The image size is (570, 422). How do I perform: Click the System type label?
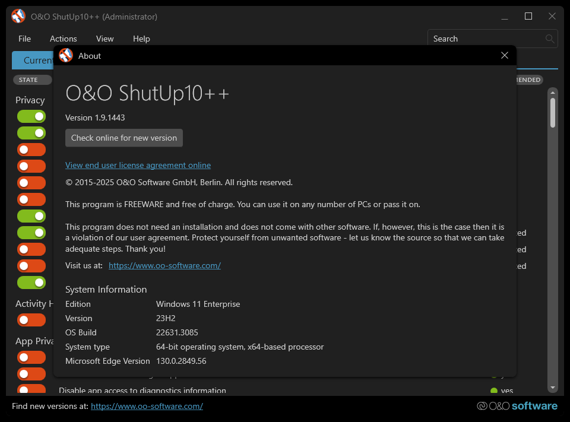click(x=87, y=347)
